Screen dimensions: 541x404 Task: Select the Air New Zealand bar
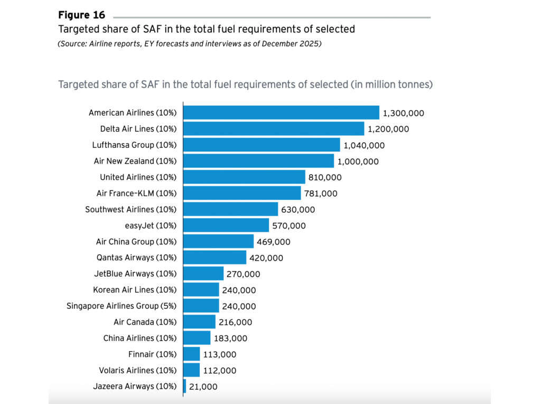[x=258, y=161]
